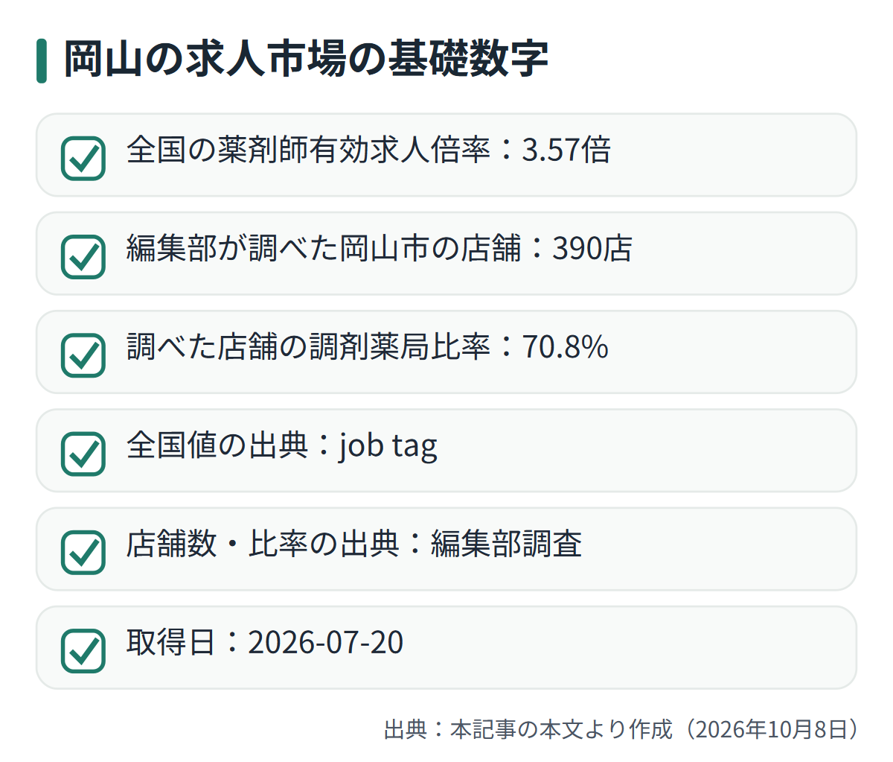Click the text 店舗数・比率の出典：編集部調査
The height and width of the screenshot is (762, 893).
click(x=354, y=543)
